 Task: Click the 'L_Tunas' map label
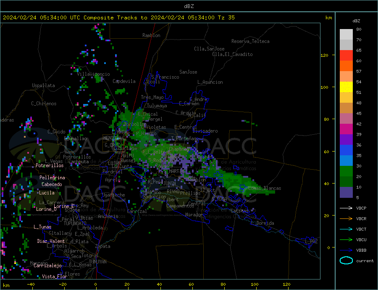pyautogui.click(x=42, y=227)
